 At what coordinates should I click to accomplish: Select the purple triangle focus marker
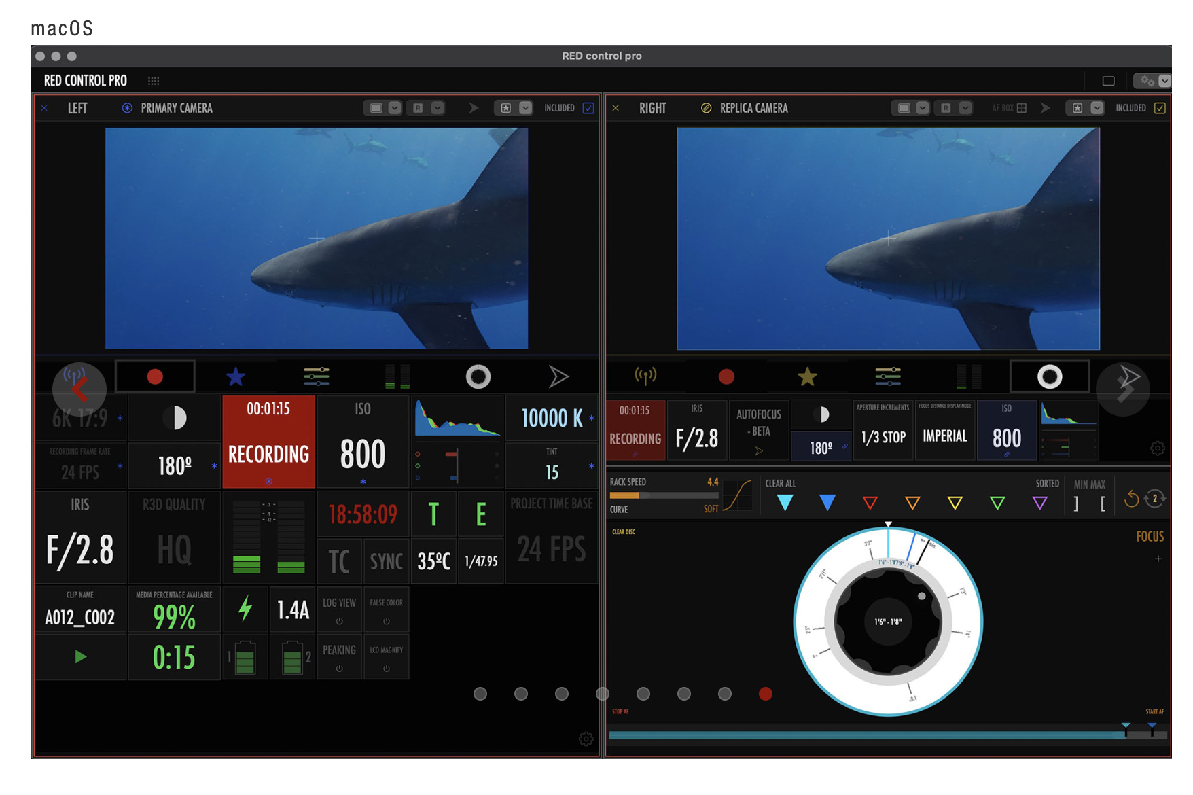click(x=1039, y=503)
